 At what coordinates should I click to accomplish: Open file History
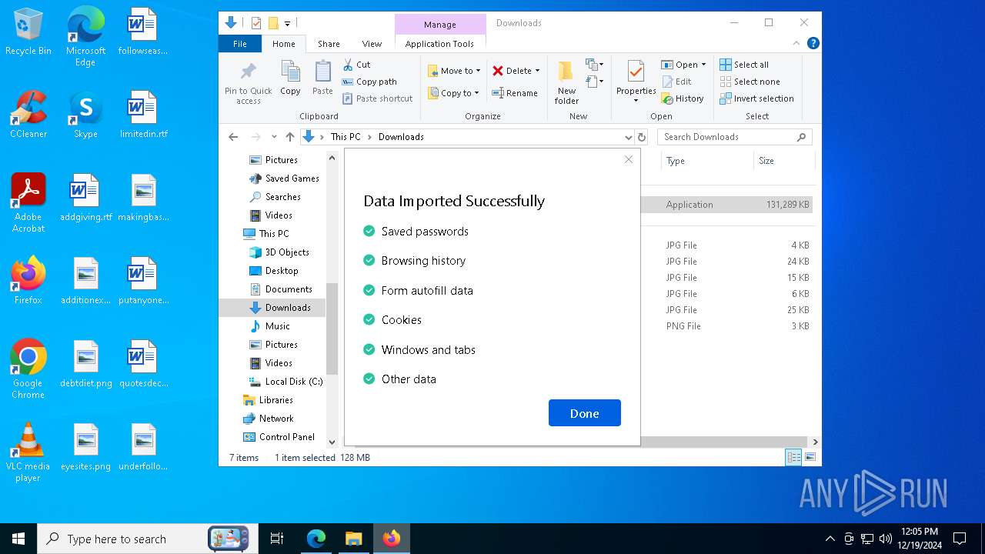pyautogui.click(x=683, y=98)
